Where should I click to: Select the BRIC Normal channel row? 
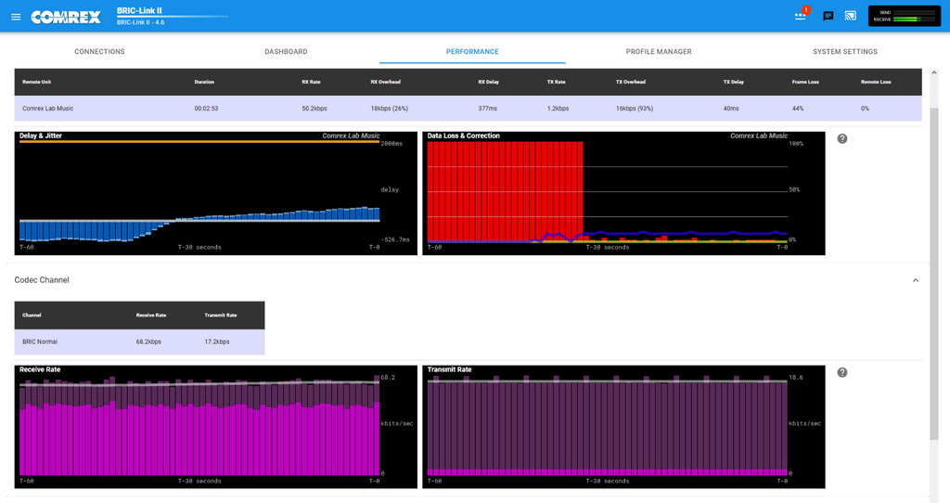tap(139, 342)
